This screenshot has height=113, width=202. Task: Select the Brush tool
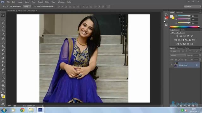coord(3,42)
